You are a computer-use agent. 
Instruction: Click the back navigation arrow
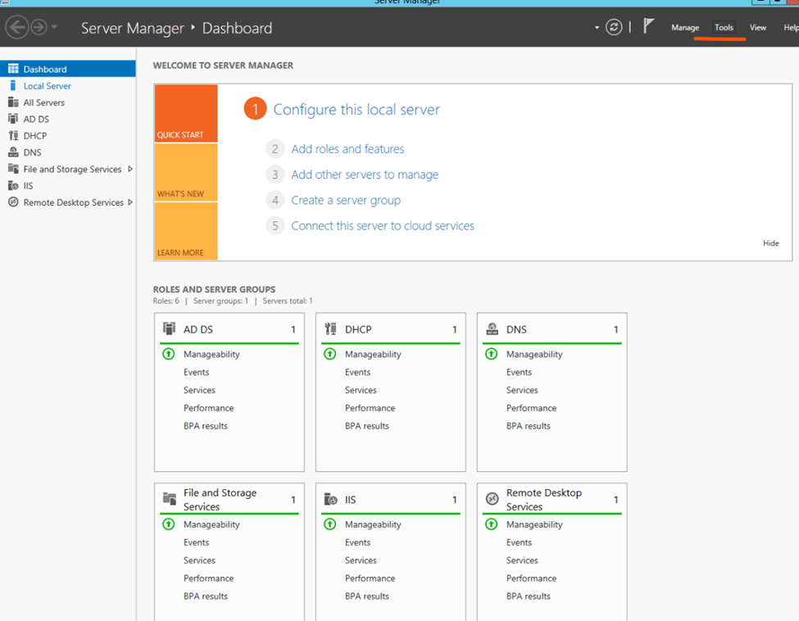tap(16, 28)
